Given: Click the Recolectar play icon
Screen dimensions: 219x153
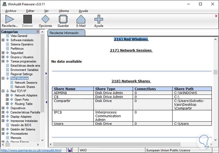Looking at the screenshot, I should [10, 19].
